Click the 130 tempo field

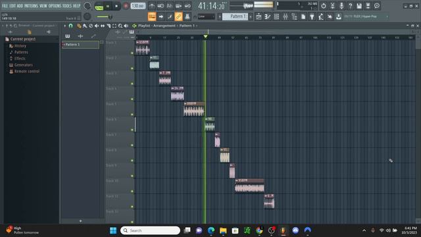click(138, 6)
